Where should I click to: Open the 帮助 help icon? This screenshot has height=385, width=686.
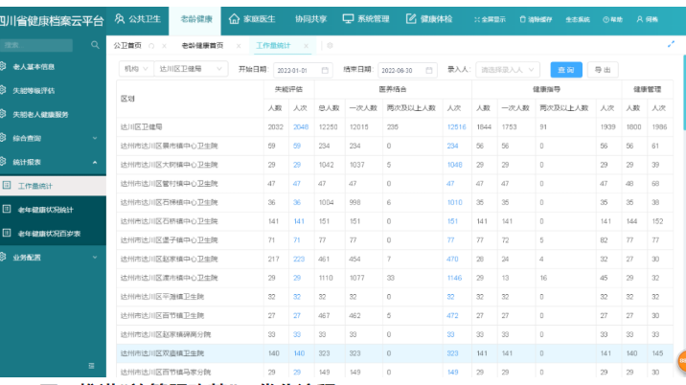click(x=606, y=19)
